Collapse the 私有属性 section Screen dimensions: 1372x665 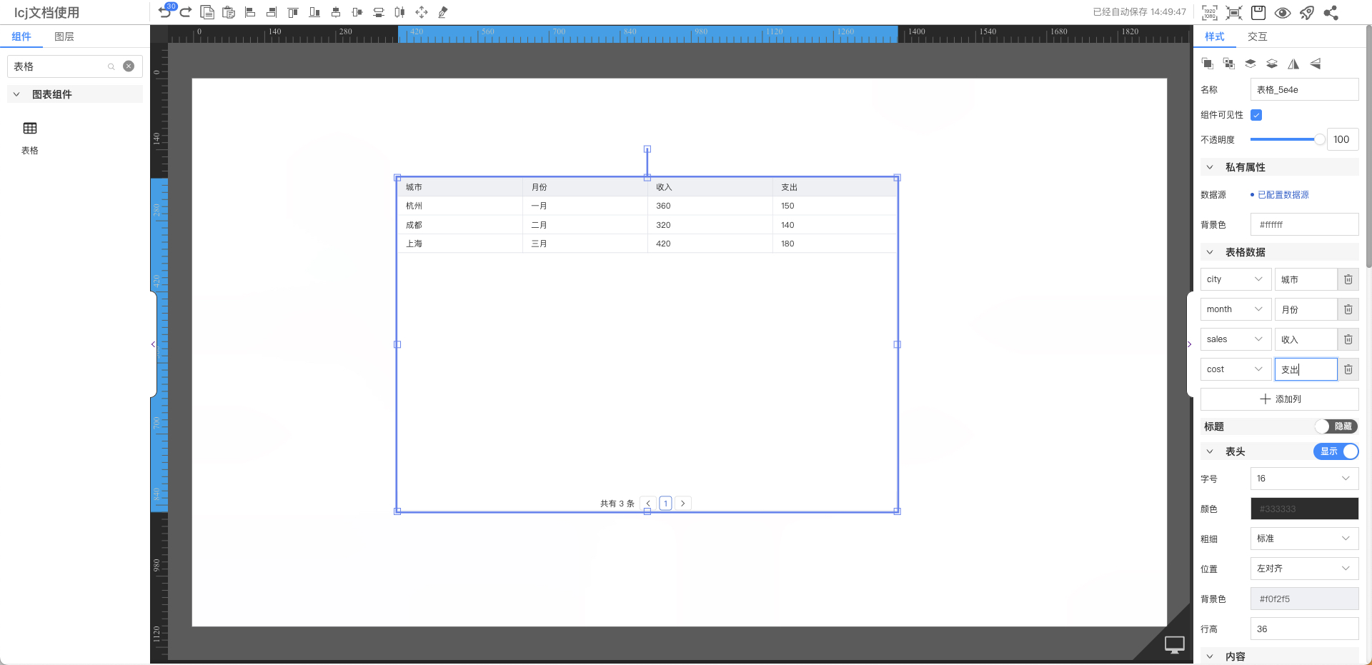point(1210,167)
